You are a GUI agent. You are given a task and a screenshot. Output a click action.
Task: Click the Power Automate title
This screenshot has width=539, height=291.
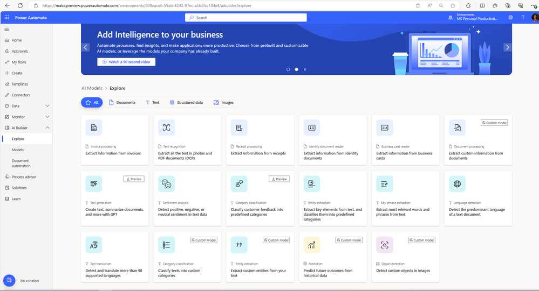[x=31, y=17]
